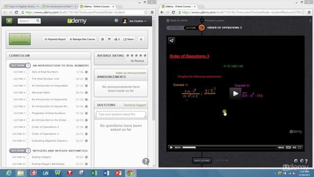Click the green course thumbnail image
314x177 pixels.
20,39
